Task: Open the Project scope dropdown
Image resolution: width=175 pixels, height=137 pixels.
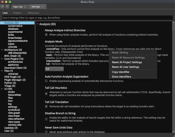Action: point(18,13)
